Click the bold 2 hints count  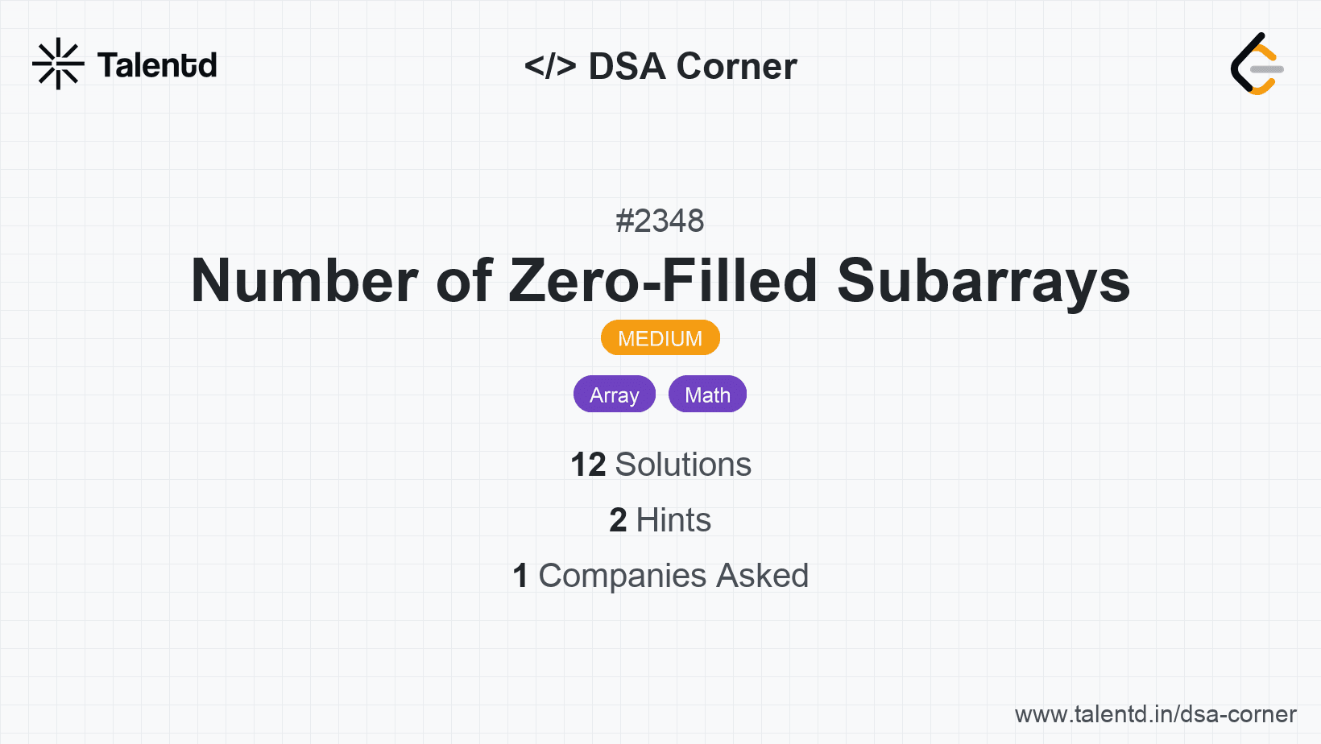click(x=618, y=520)
